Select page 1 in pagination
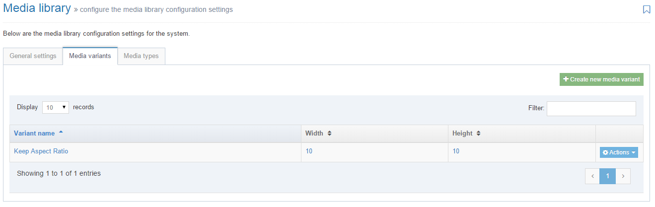 pyautogui.click(x=607, y=176)
